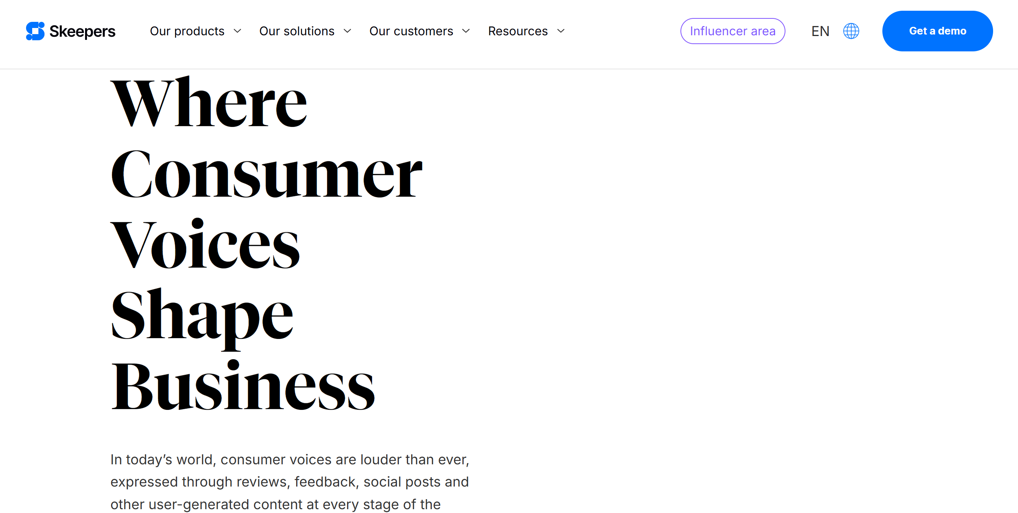Image resolution: width=1018 pixels, height=513 pixels.
Task: Select the EN language label
Action: 820,31
